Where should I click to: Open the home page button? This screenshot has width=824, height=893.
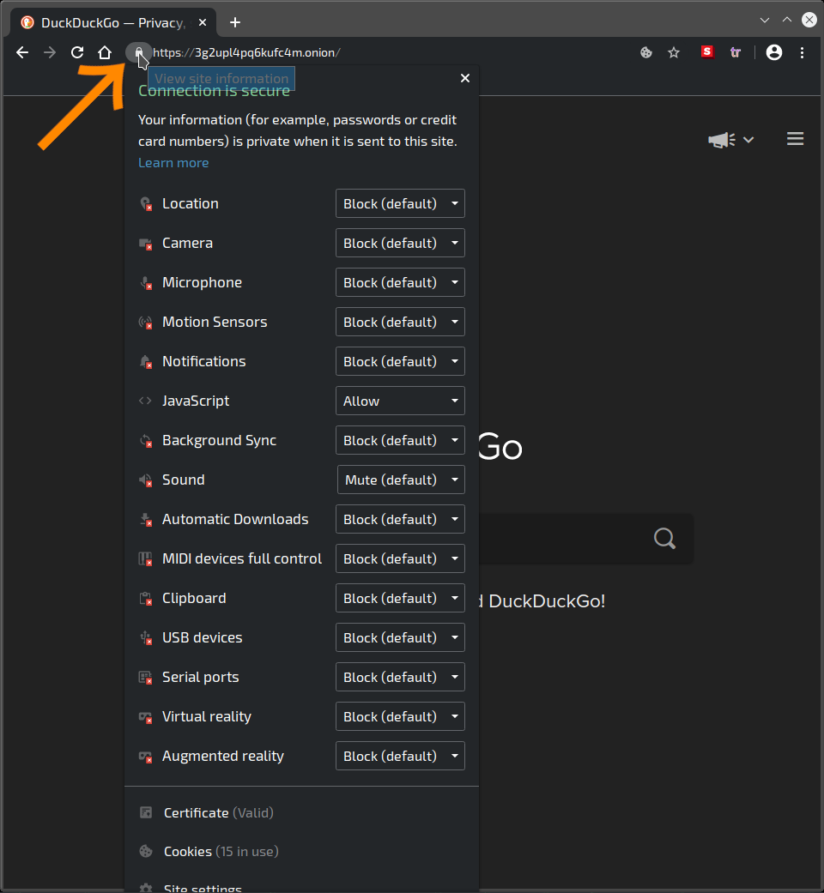104,52
